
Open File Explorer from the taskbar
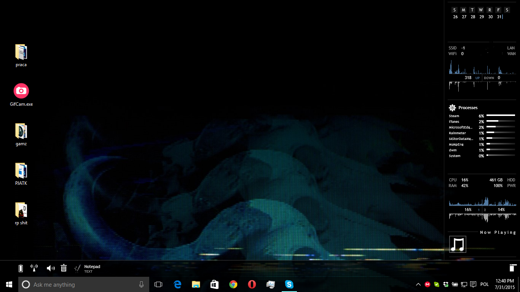point(196,284)
